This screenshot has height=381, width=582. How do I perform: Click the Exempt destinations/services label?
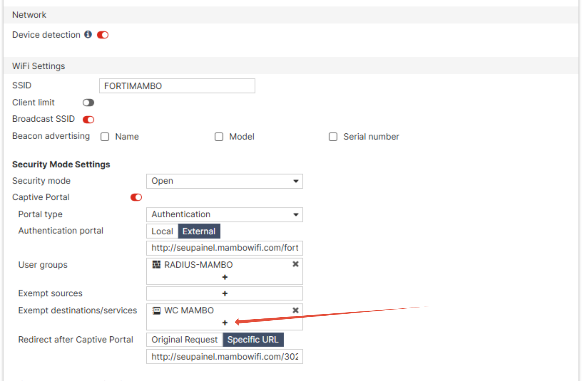[77, 310]
